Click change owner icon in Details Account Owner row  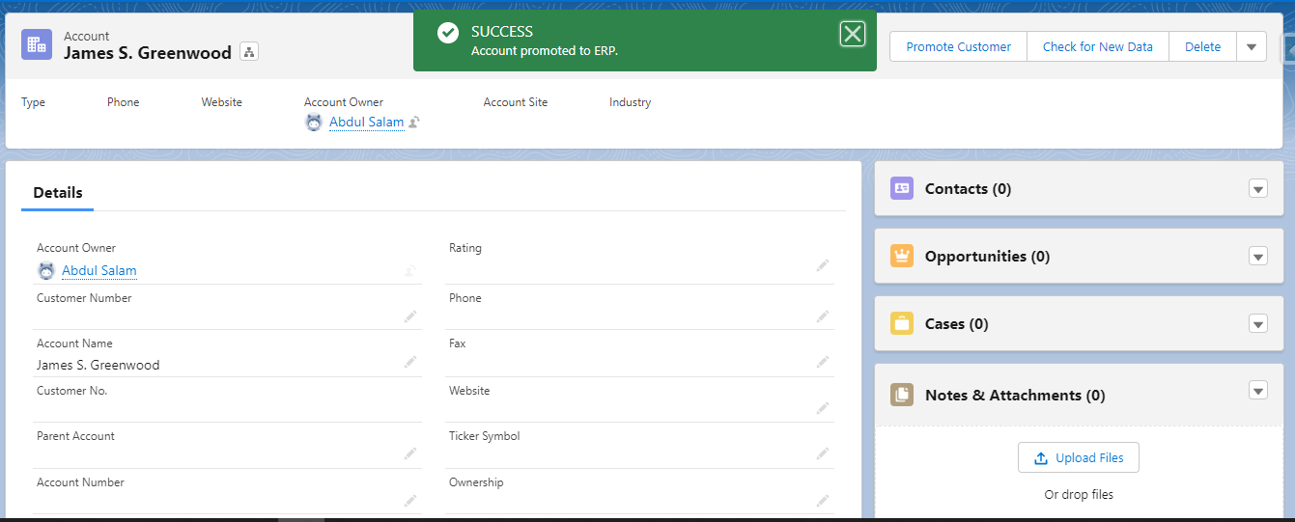pos(410,271)
